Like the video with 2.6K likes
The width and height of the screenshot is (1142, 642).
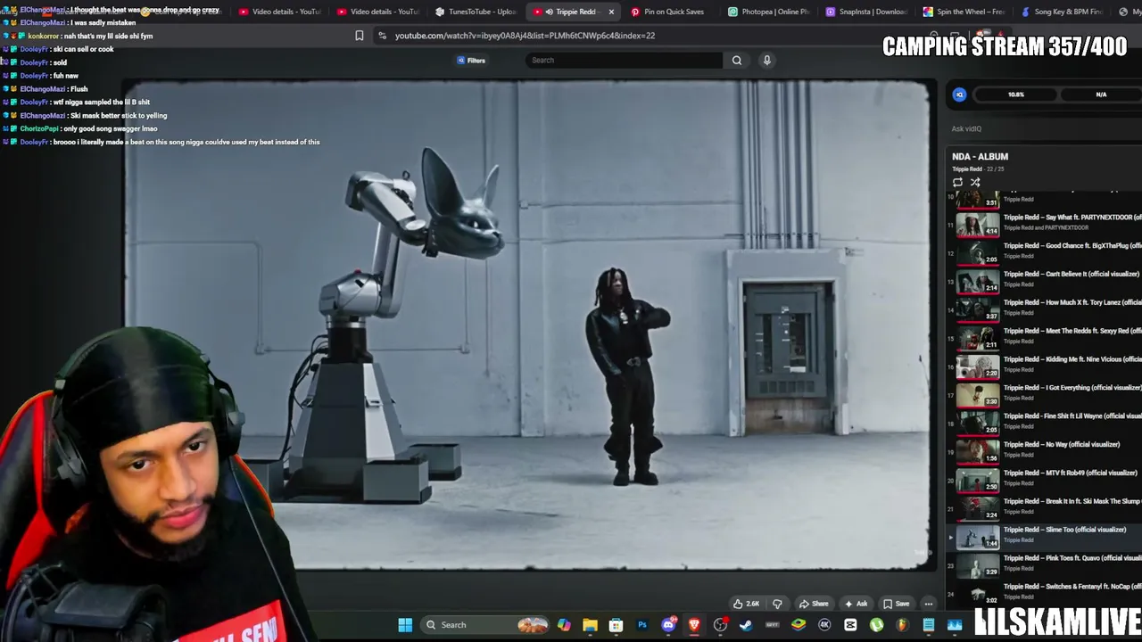pyautogui.click(x=746, y=604)
